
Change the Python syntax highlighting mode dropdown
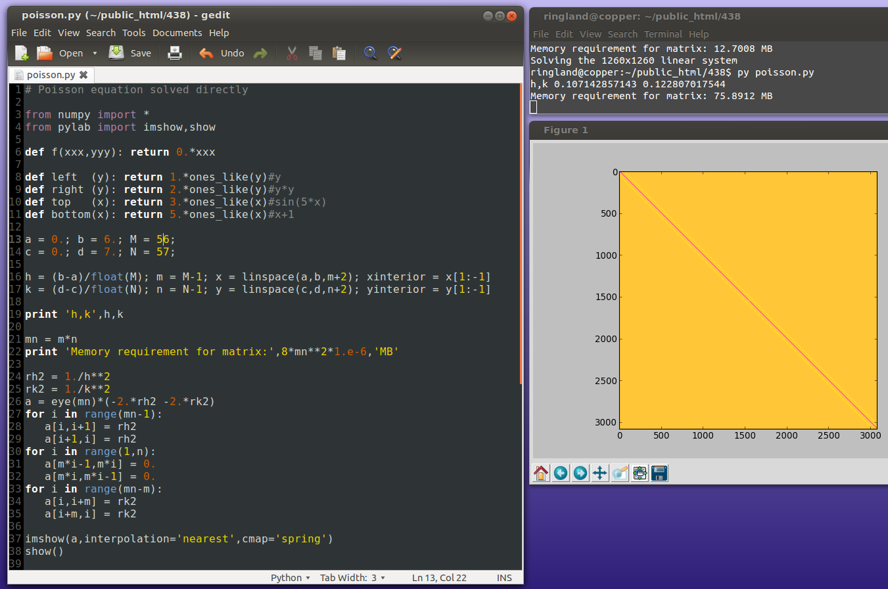291,578
